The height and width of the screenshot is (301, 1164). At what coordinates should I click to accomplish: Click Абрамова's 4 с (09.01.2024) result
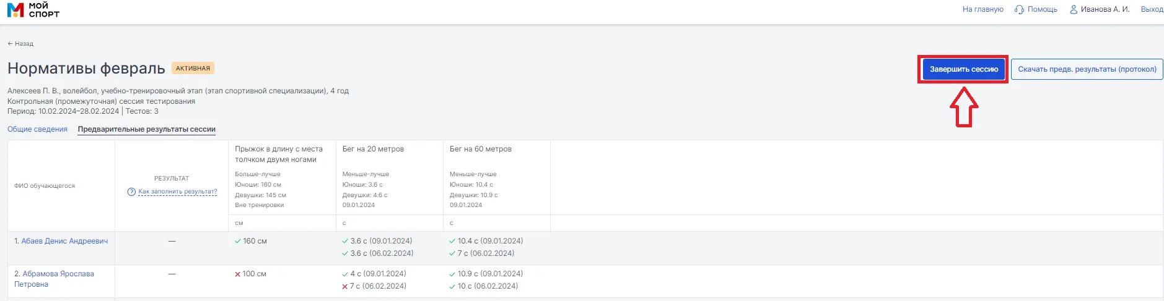coord(374,274)
